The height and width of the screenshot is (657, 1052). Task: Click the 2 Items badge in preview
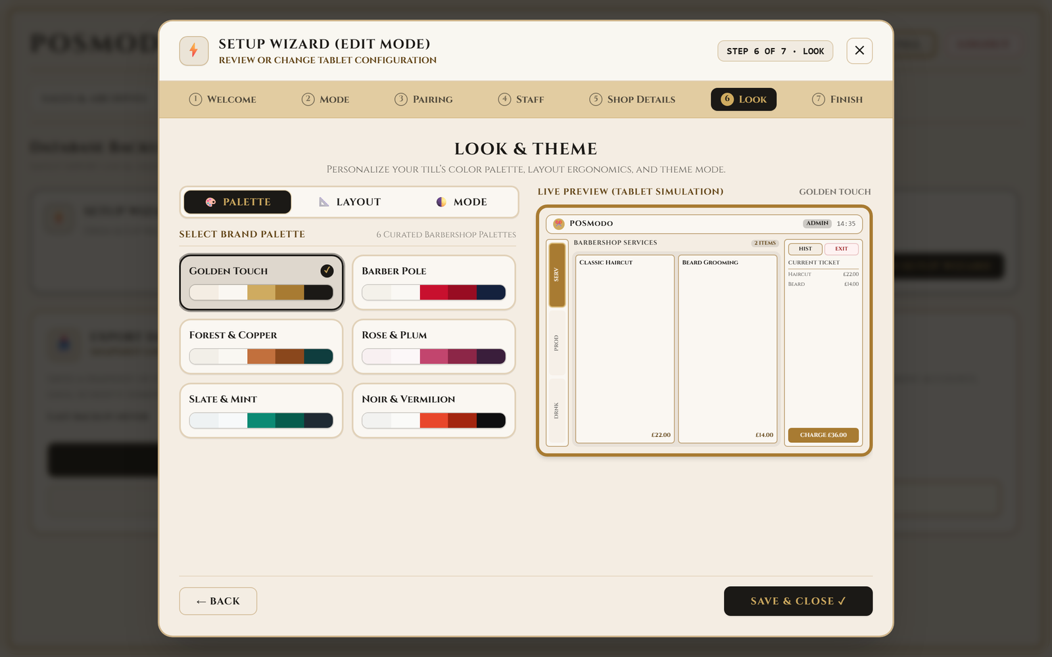pos(765,243)
